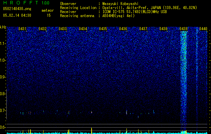
Task: Select the Ogata-vill. Akita-Pref. JAPAN location text
Action: tap(150, 8)
